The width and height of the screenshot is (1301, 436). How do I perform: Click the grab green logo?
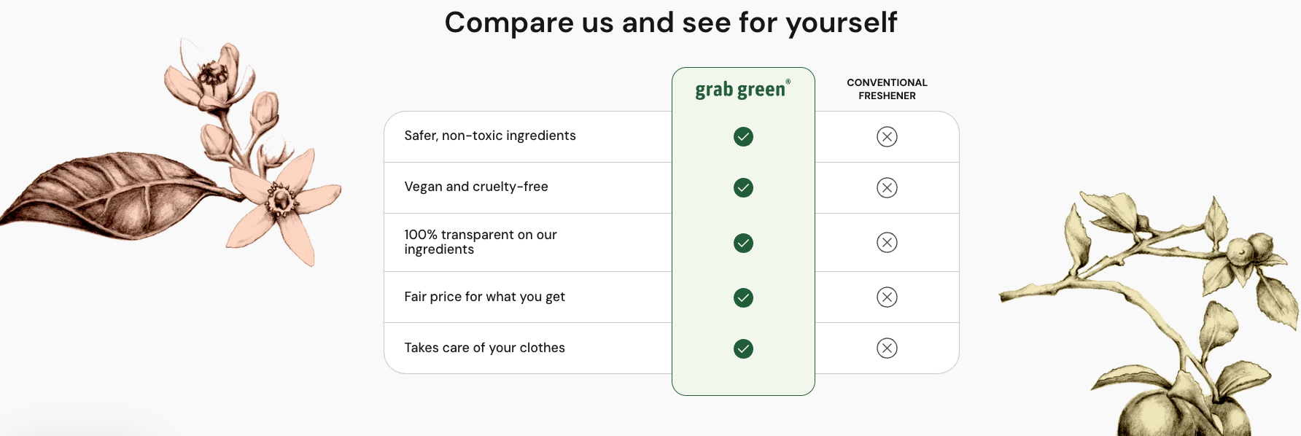[742, 89]
